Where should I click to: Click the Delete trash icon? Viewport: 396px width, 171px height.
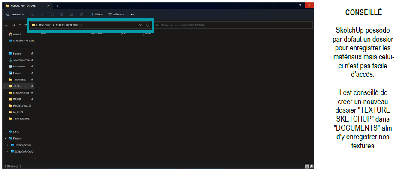pyautogui.click(x=81, y=15)
